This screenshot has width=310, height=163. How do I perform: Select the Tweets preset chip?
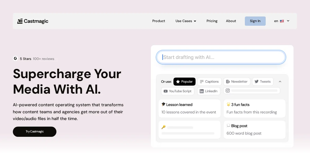click(x=263, y=82)
